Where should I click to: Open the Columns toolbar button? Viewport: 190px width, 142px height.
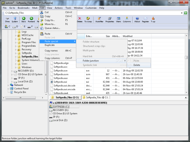click(127, 20)
